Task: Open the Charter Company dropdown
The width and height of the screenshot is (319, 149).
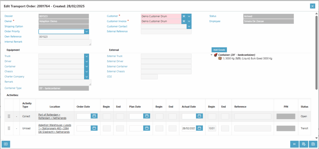Action: tap(87, 77)
